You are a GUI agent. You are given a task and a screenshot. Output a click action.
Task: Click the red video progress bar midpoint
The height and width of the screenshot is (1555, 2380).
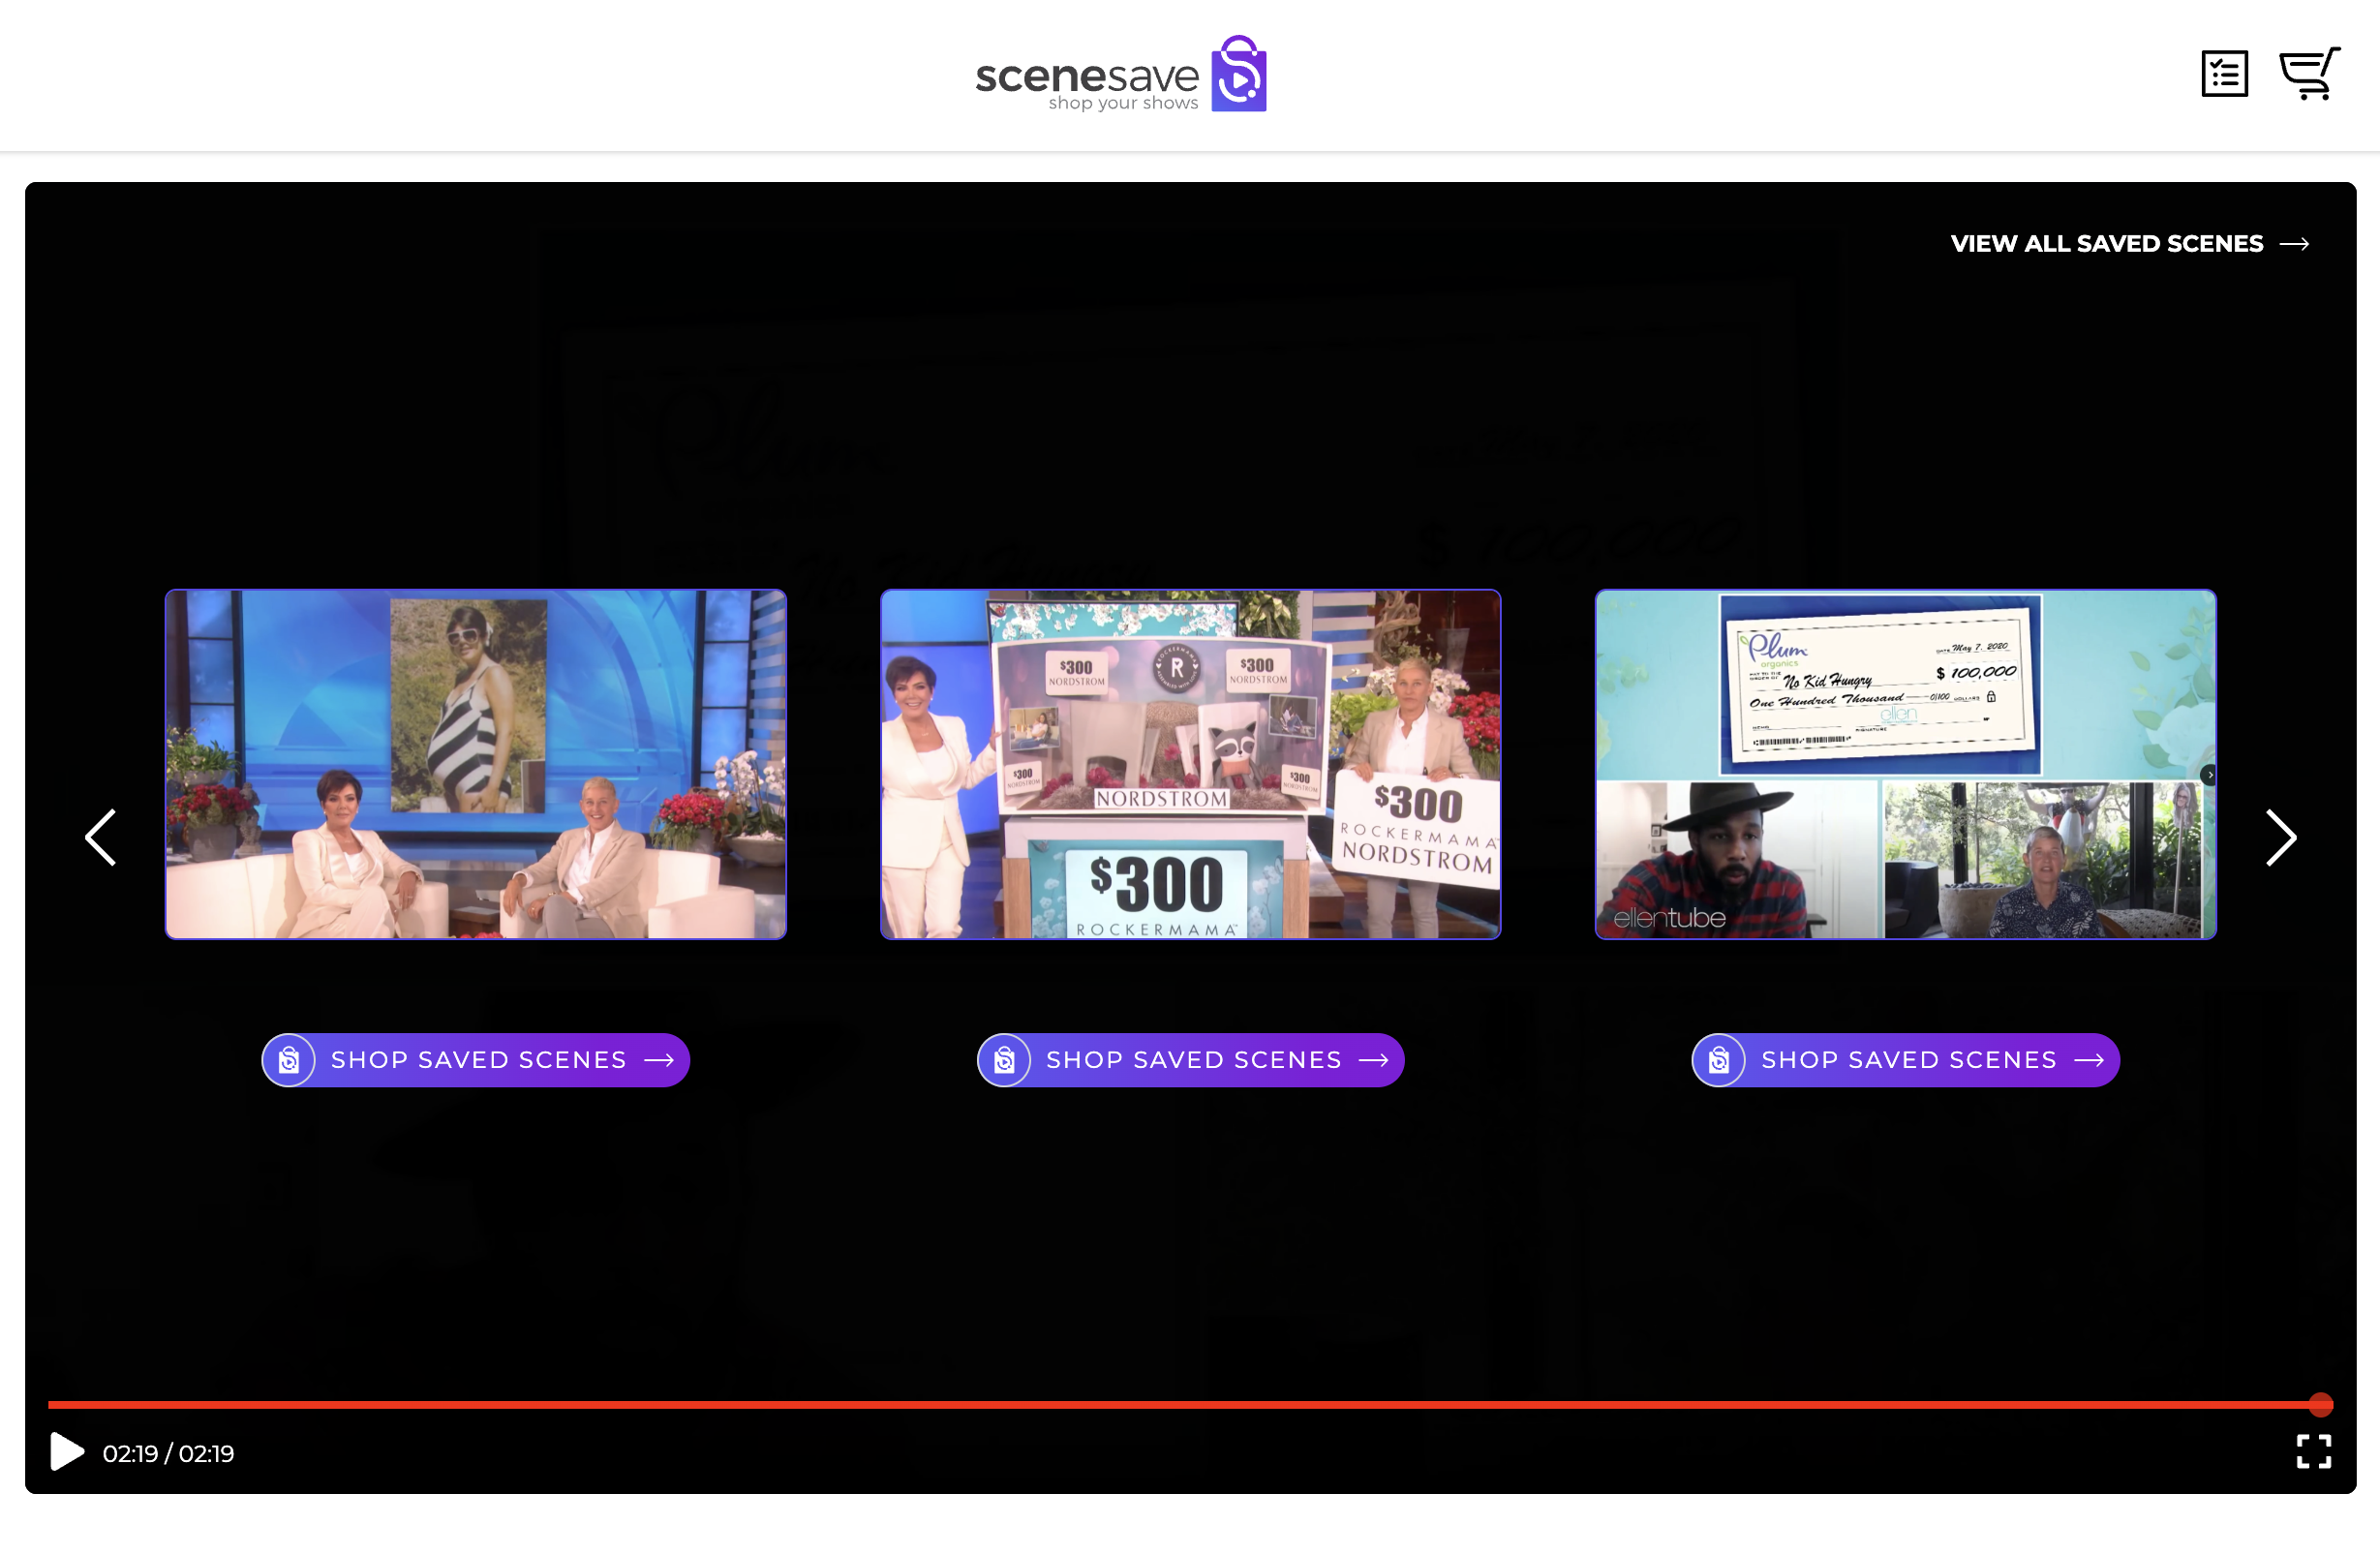click(x=1185, y=1405)
